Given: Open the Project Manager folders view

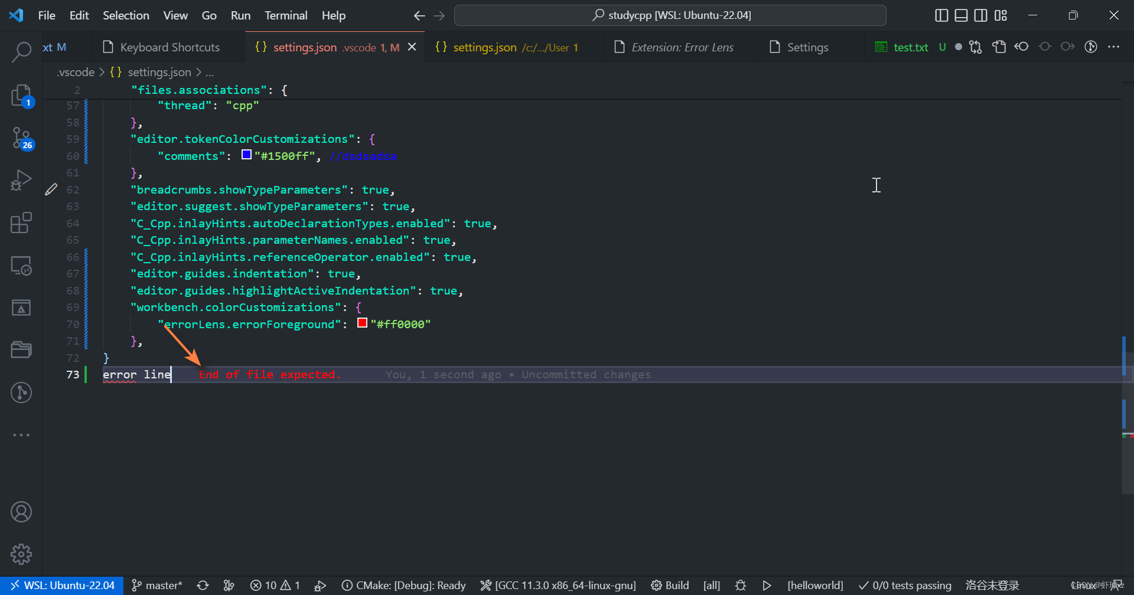Looking at the screenshot, I should 21,350.
